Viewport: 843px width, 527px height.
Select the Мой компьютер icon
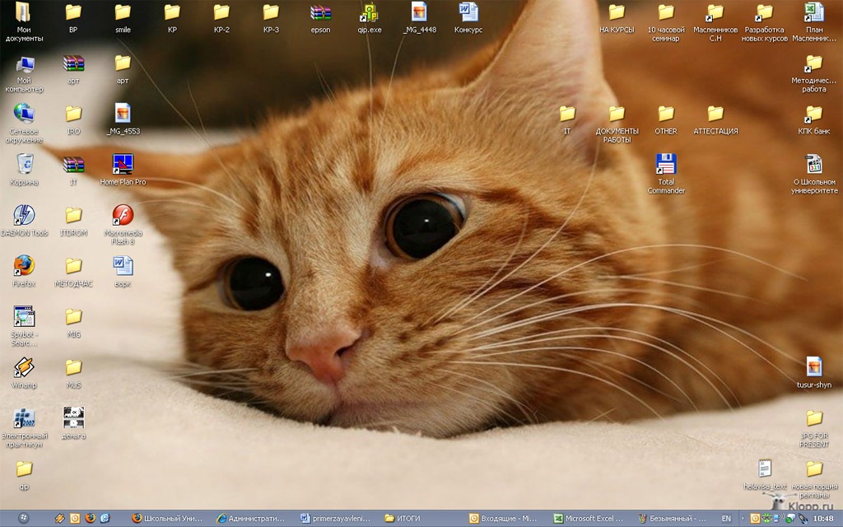click(24, 65)
